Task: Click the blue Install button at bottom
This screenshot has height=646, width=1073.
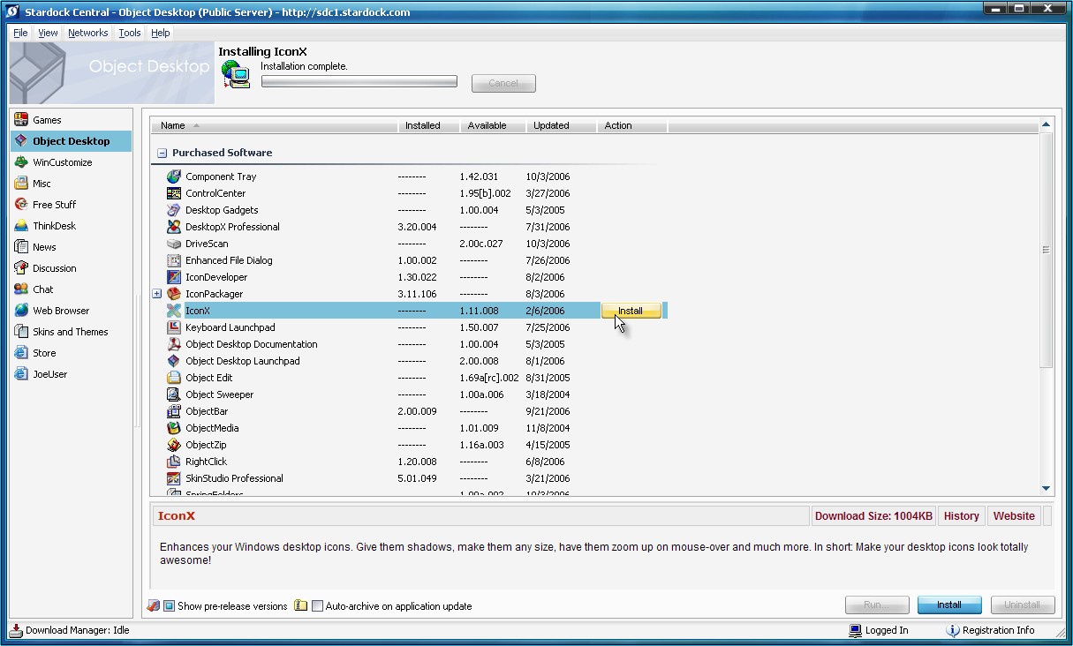Action: (x=949, y=605)
